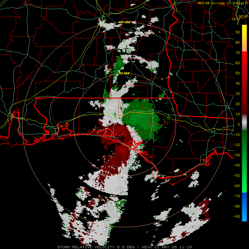
Task: Click the -30 value on velocity scale
Action: pos(237,155)
